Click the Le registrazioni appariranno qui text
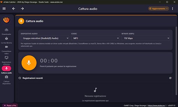Screen dimensions: 178x107 coord(95,101)
